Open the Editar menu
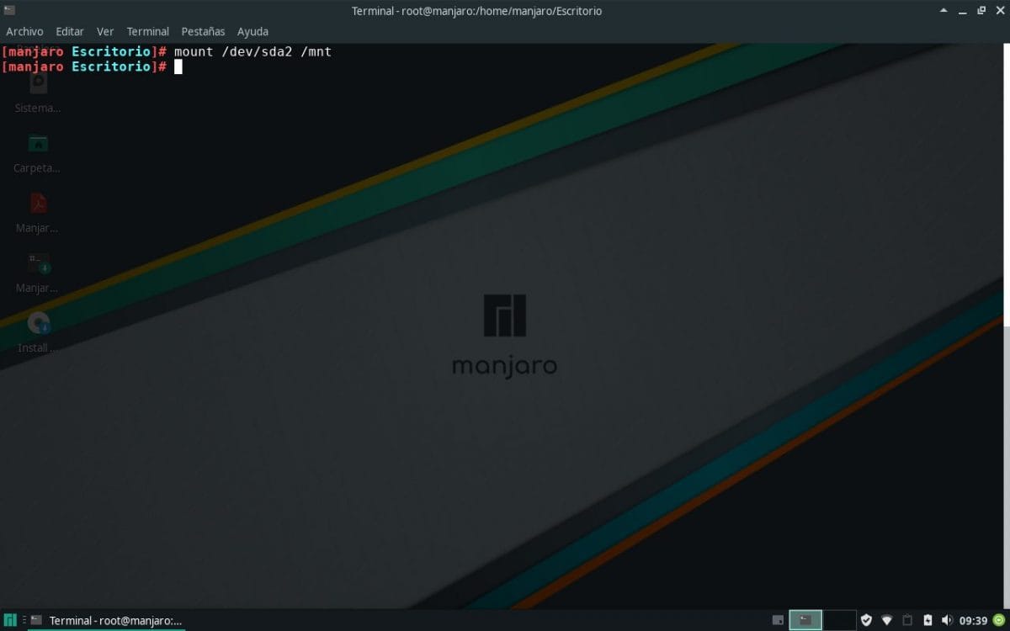 70,31
